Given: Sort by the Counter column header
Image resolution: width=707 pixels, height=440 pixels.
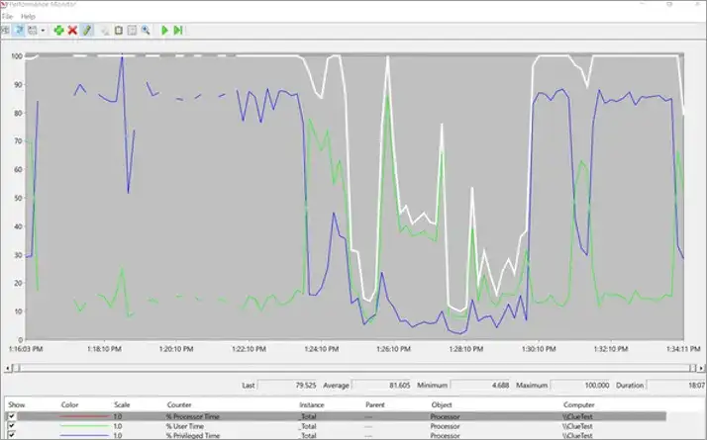Looking at the screenshot, I should 179,404.
